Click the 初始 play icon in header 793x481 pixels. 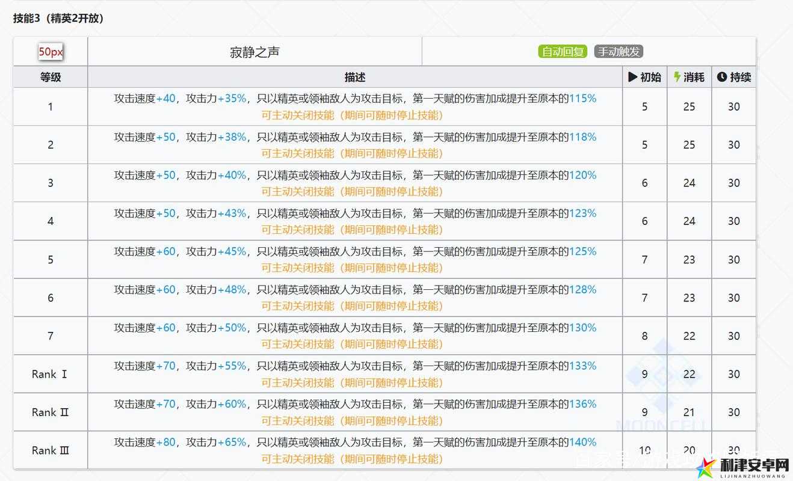tap(632, 77)
